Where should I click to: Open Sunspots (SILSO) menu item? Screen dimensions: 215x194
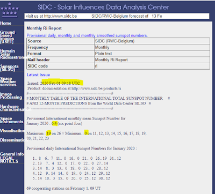9,68
